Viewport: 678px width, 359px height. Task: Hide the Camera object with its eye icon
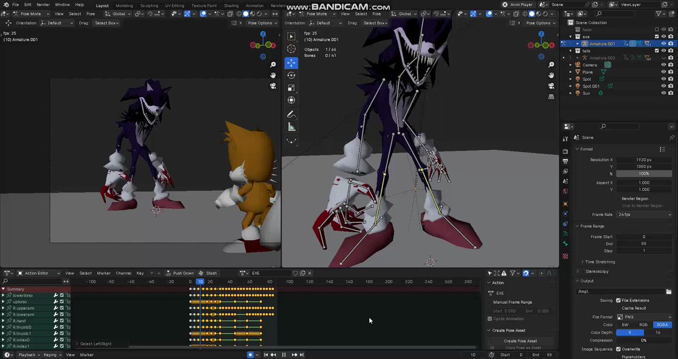[663, 65]
